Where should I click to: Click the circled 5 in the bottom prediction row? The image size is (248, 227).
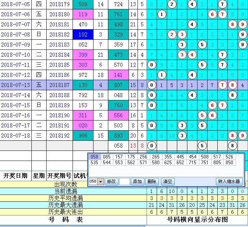203,146
